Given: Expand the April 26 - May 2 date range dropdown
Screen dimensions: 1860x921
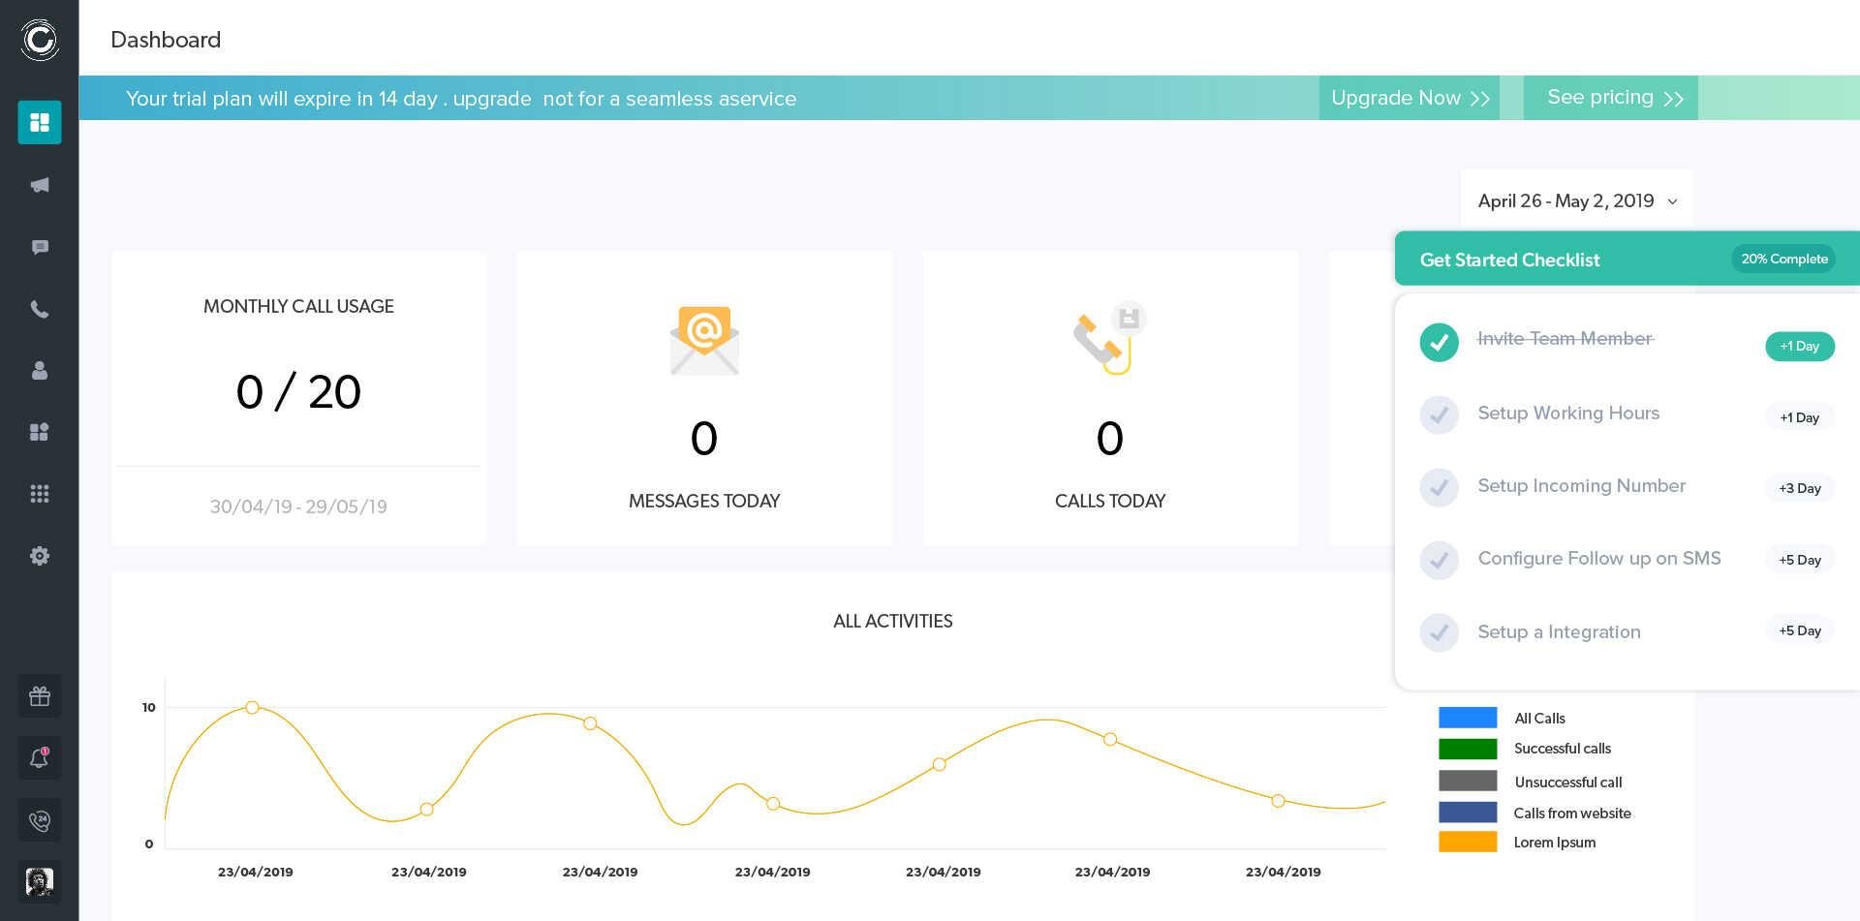Looking at the screenshot, I should (x=1576, y=201).
